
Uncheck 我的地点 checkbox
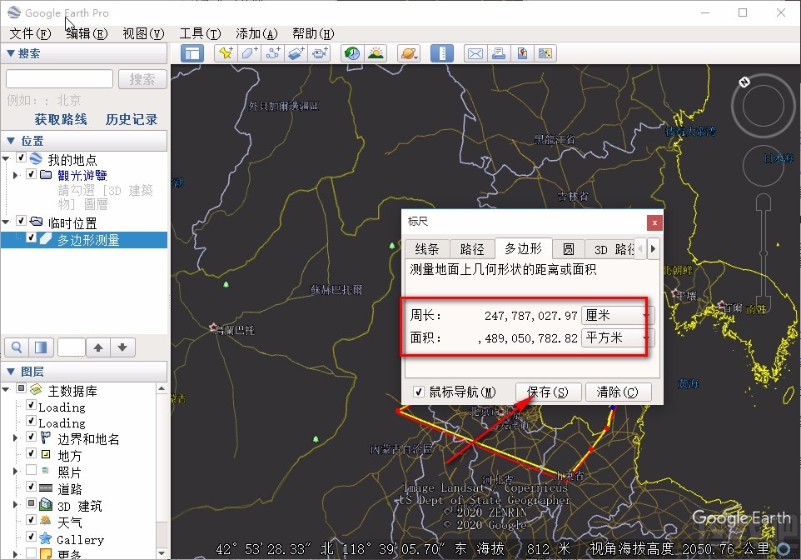(22, 157)
